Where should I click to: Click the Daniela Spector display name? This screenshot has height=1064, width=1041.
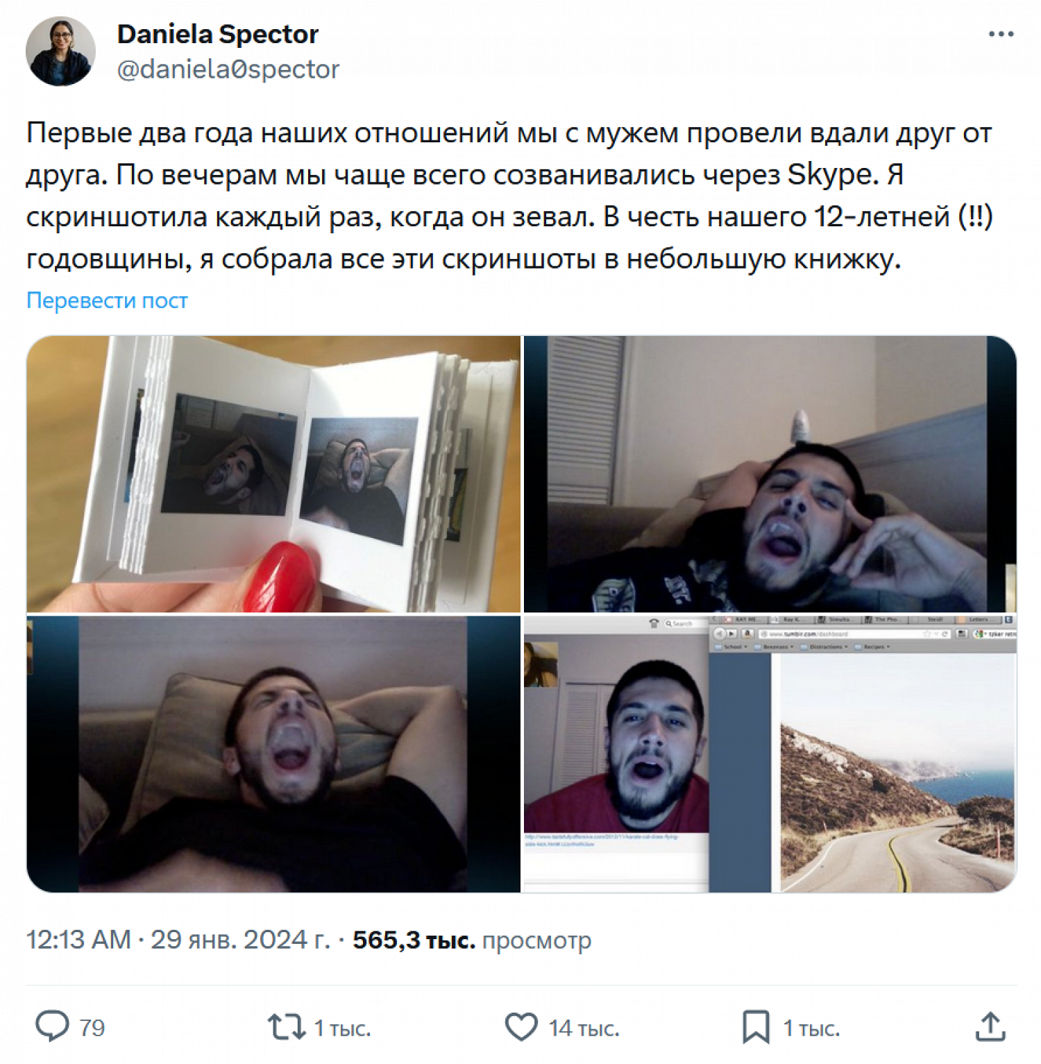pos(218,34)
